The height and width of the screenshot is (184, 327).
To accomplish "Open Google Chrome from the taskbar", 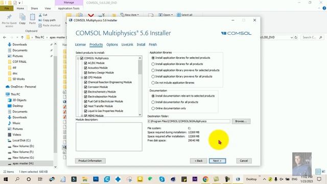I will 205,179.
